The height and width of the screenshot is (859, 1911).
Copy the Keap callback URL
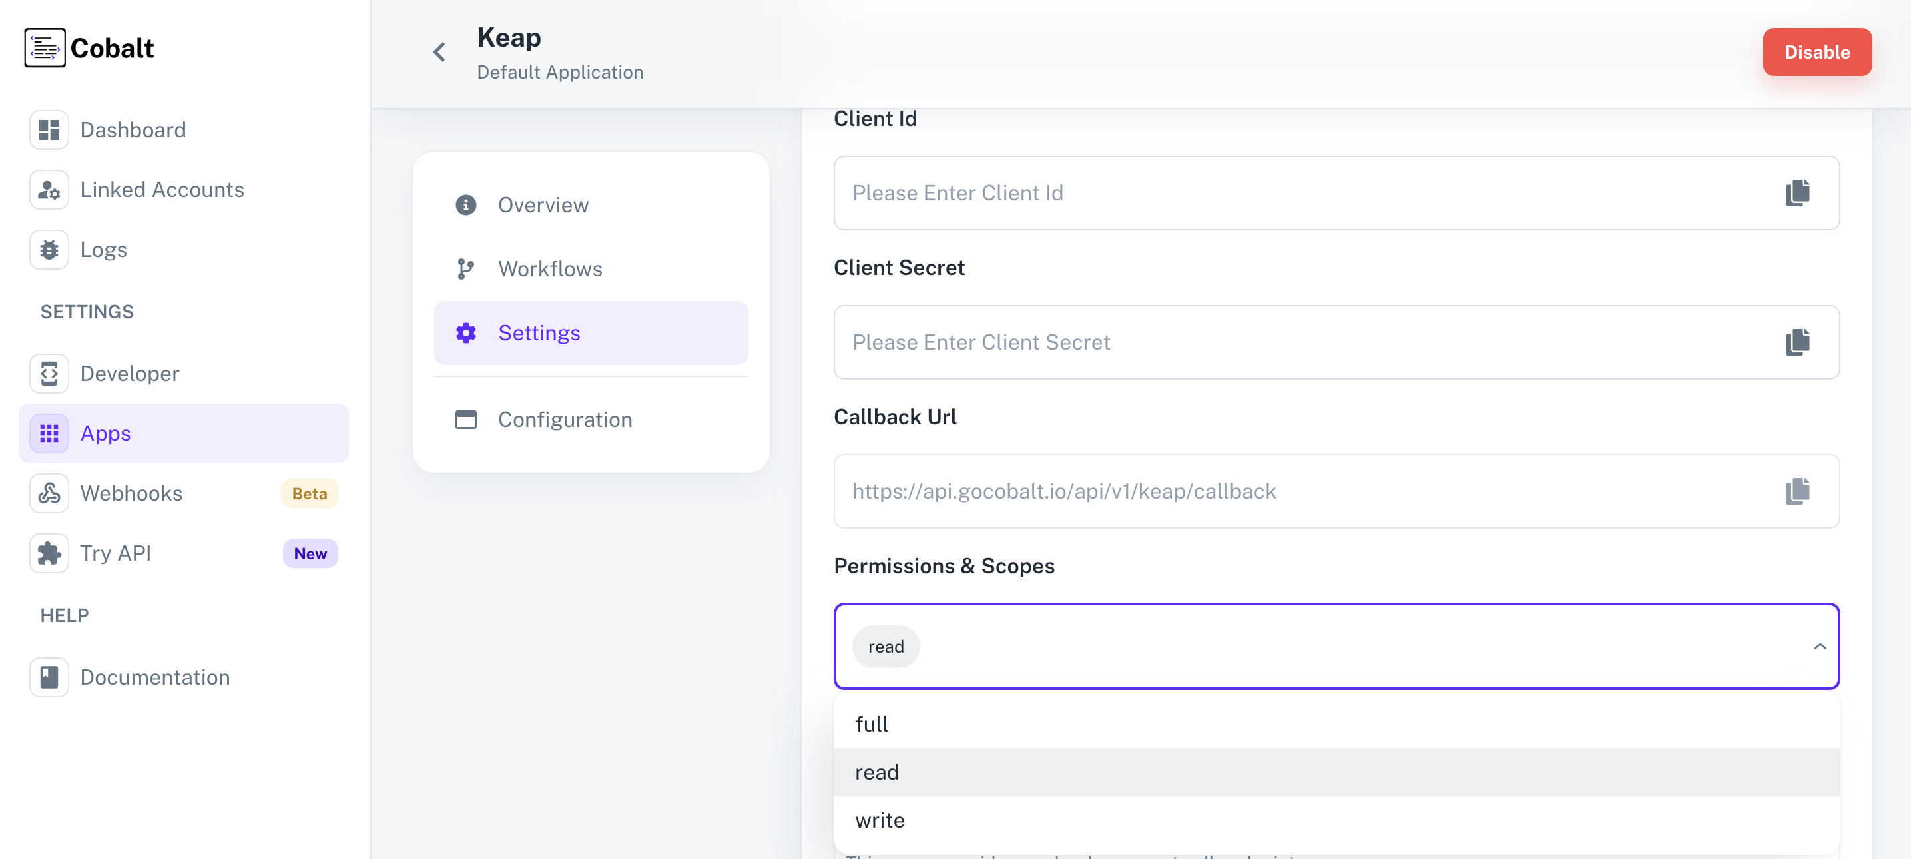pyautogui.click(x=1796, y=491)
